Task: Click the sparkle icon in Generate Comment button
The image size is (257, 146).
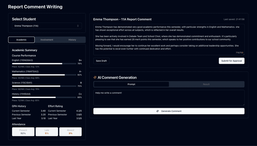Action: [157, 111]
